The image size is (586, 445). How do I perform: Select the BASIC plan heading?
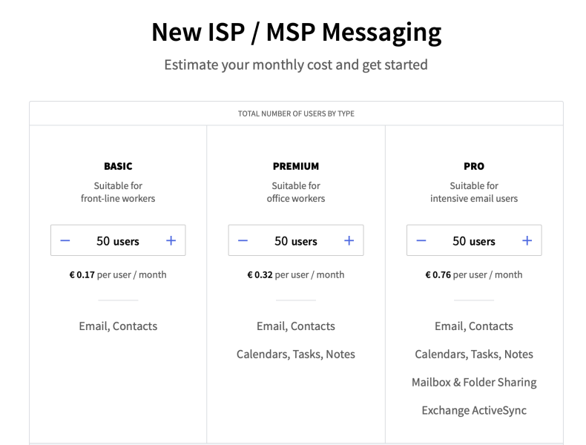tap(118, 166)
